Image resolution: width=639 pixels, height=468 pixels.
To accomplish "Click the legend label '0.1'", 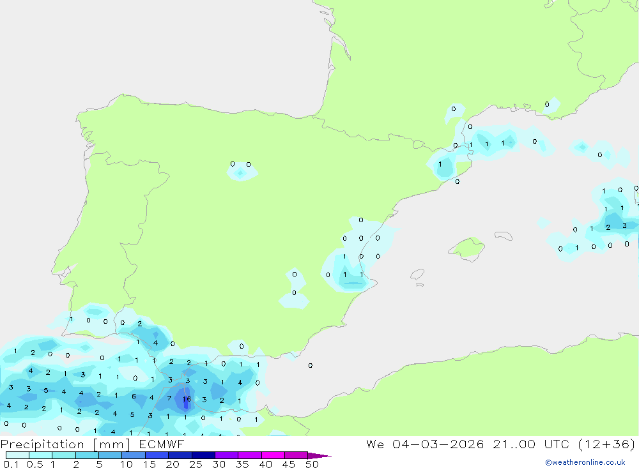I will tap(11, 464).
